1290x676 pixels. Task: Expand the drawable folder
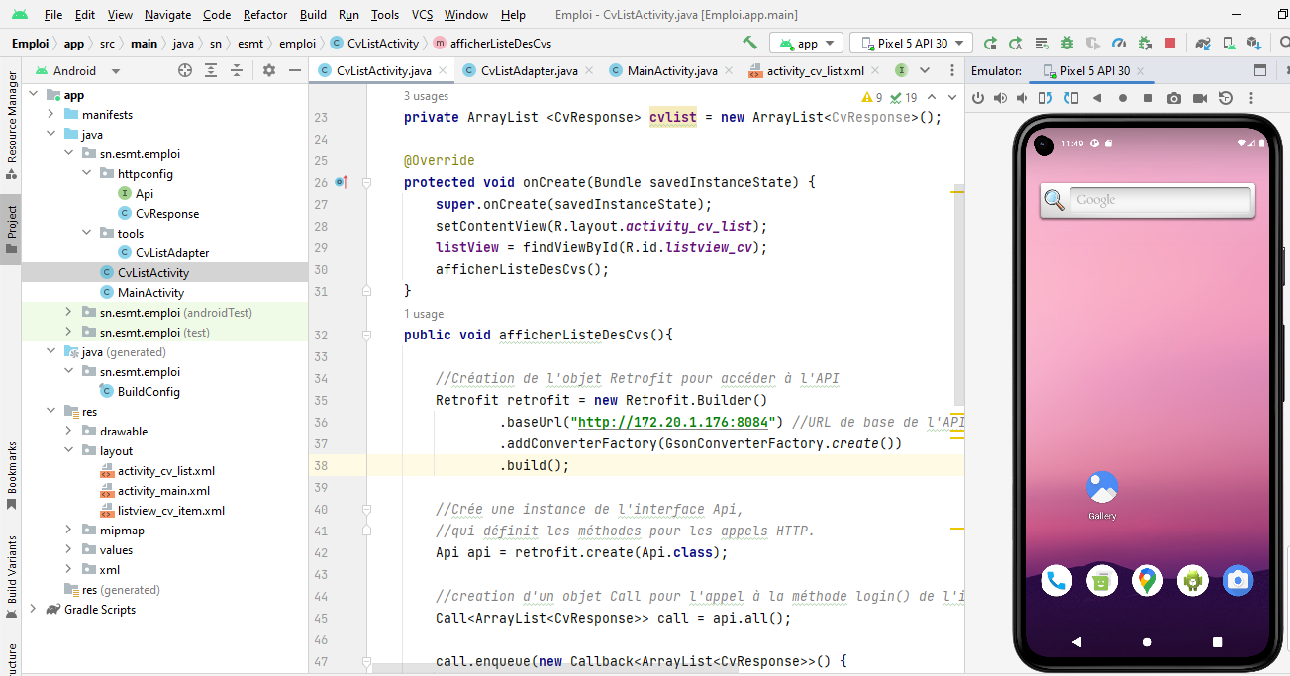click(x=69, y=432)
